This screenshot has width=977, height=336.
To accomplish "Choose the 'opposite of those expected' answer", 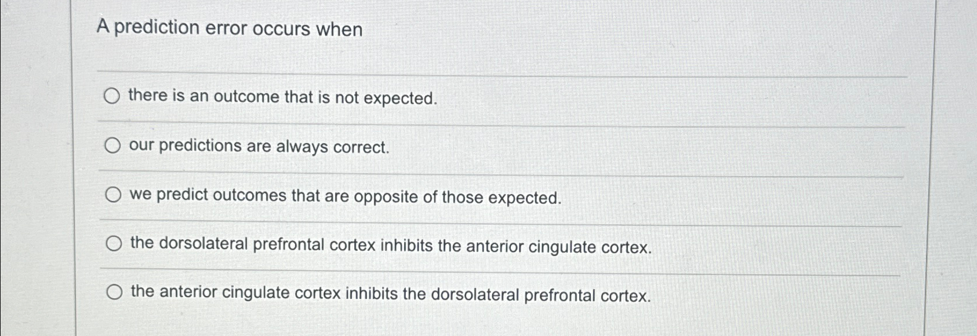I will tap(344, 197).
